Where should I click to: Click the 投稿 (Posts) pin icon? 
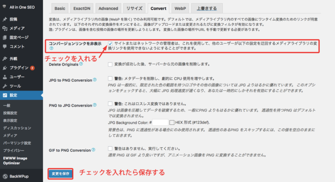coord(4,20)
